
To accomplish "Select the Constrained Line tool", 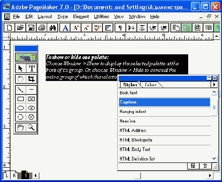I will (x=31, y=90).
